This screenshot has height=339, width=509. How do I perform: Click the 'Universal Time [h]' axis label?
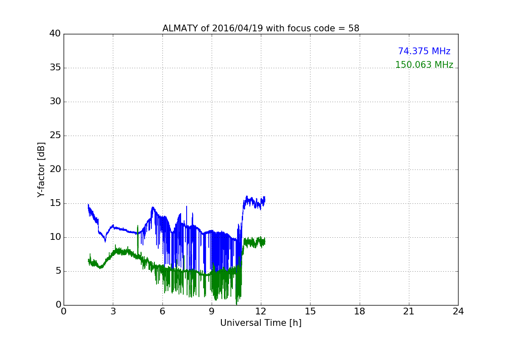click(261, 323)
